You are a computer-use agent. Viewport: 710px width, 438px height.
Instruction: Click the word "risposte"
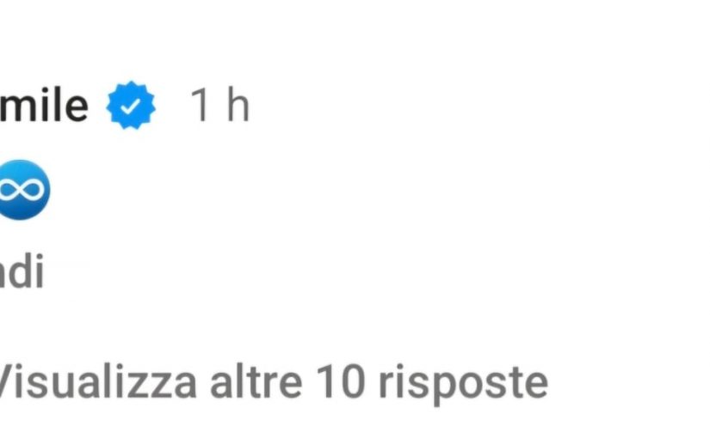pyautogui.click(x=463, y=385)
